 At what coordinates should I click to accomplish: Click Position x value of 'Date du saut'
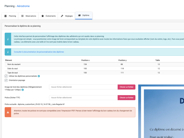[85, 69]
